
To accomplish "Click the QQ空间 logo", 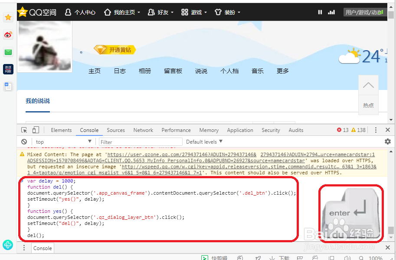I will tap(37, 12).
